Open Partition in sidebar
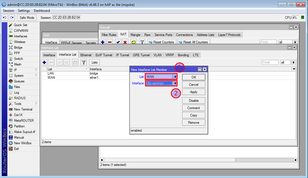 (19, 126)
